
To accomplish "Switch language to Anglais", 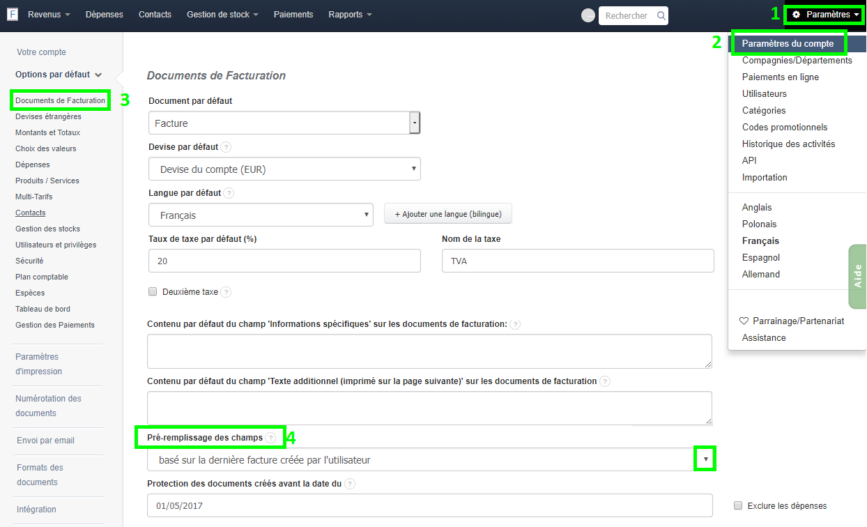I will (757, 208).
